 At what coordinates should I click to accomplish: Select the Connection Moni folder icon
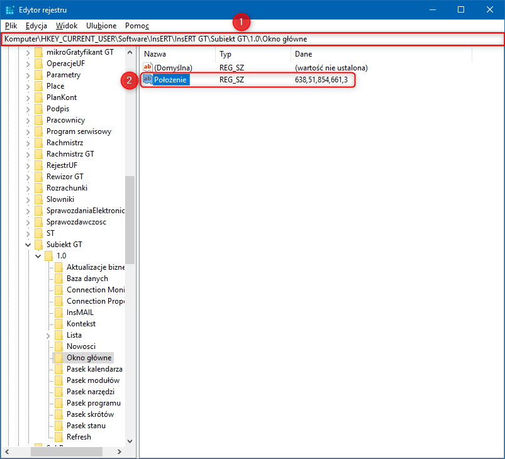(58, 290)
